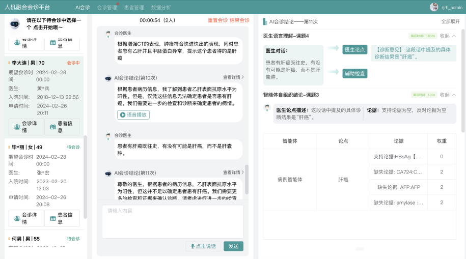Open 会诊详情 for 毕*丽
The width and height of the screenshot is (466, 259).
(x=26, y=218)
